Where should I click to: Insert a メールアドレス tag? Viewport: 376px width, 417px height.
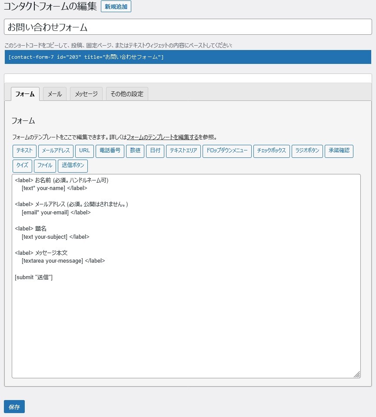click(x=56, y=151)
